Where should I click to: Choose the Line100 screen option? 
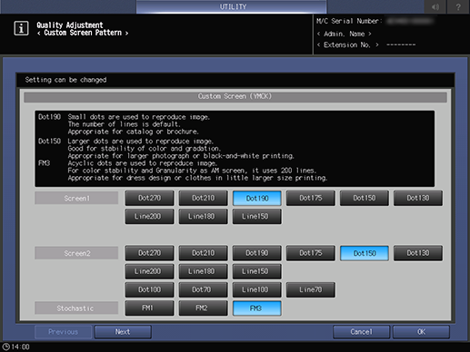tap(257, 289)
